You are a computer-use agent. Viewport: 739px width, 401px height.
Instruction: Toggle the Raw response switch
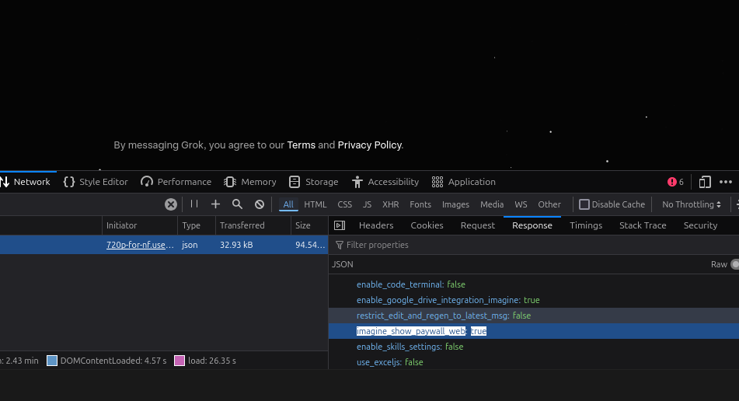coord(734,264)
